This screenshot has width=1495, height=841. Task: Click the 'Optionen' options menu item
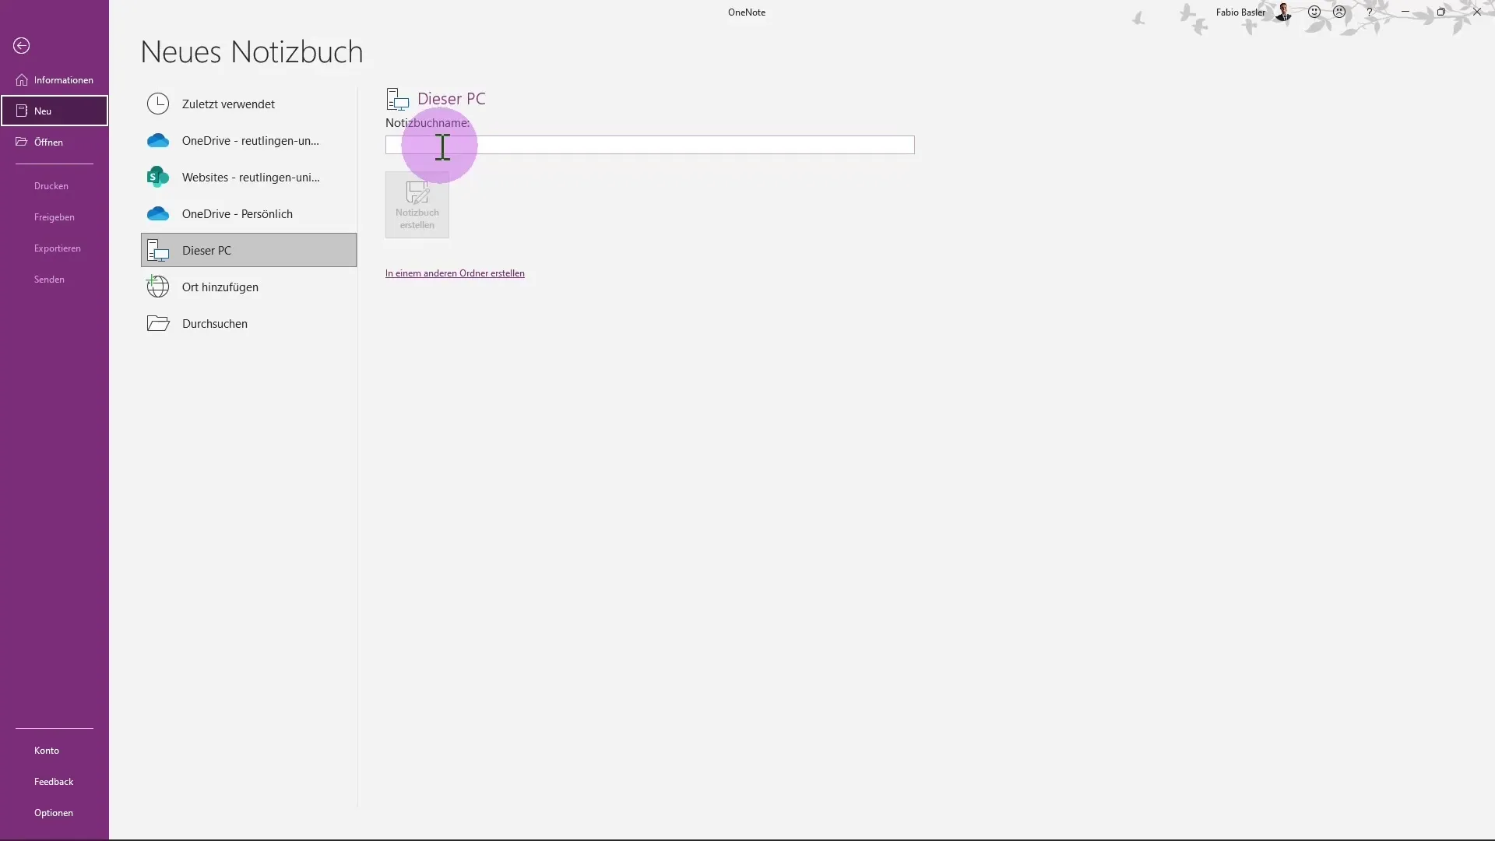54,812
